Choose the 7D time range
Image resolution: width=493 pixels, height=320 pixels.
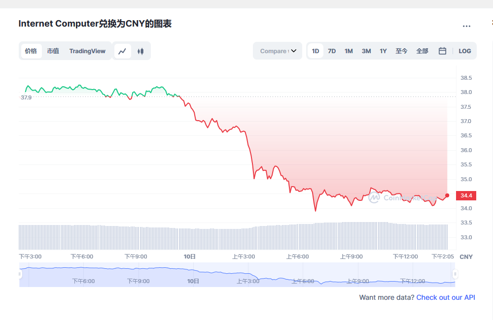332,51
